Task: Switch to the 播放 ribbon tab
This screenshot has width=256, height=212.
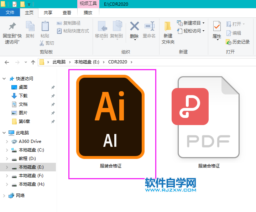Action: click(x=88, y=12)
